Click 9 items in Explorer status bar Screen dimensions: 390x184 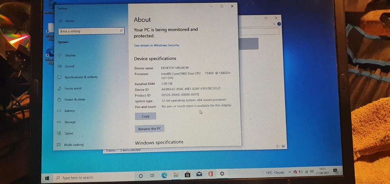pyautogui.click(x=110, y=150)
